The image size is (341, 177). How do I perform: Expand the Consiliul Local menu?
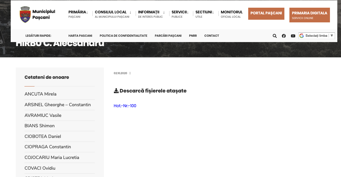[113, 14]
